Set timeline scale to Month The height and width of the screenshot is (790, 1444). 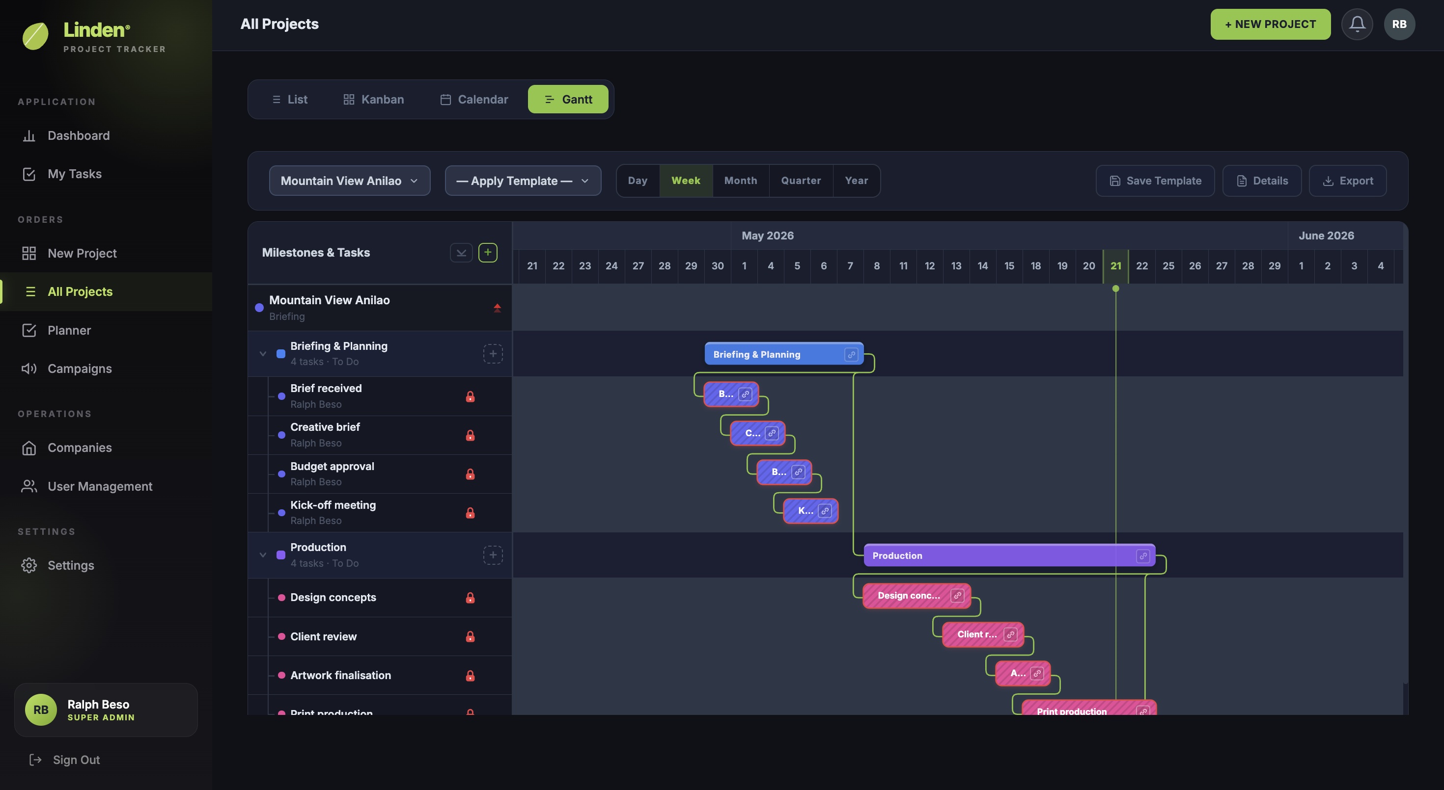click(741, 180)
